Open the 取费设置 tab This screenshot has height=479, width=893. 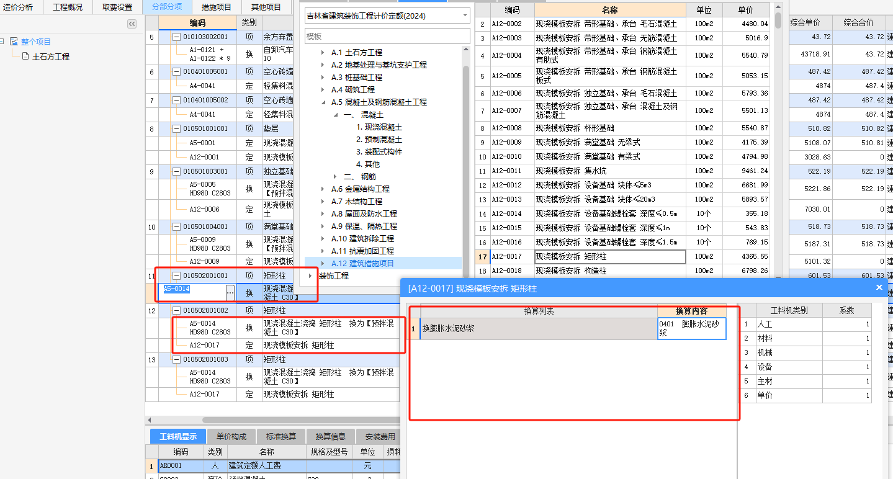coord(117,7)
